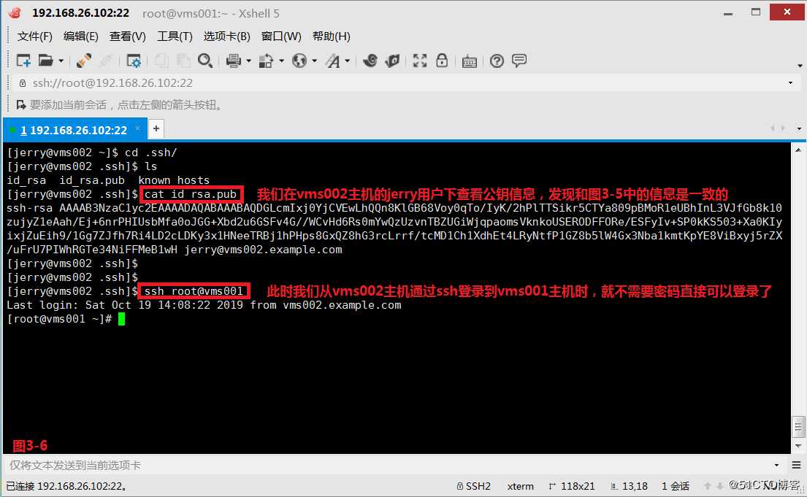Toggle the screen lock icon
Image resolution: width=807 pixels, height=497 pixels.
443,61
